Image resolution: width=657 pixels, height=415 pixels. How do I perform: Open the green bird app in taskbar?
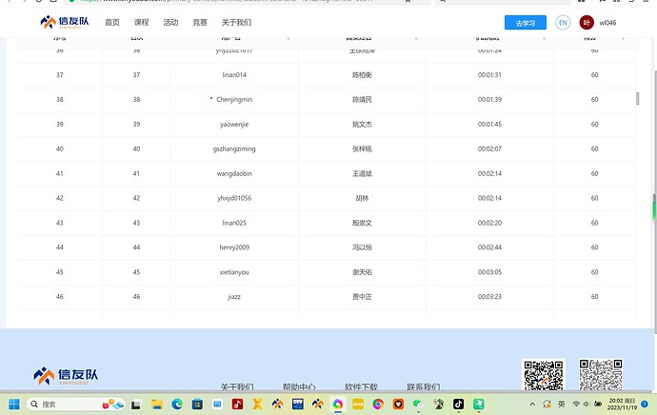479,405
